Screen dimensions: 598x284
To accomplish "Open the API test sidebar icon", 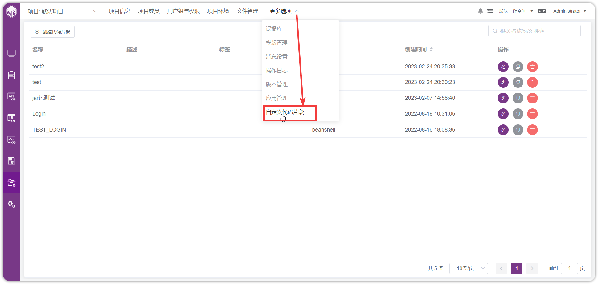I will 12,97.
